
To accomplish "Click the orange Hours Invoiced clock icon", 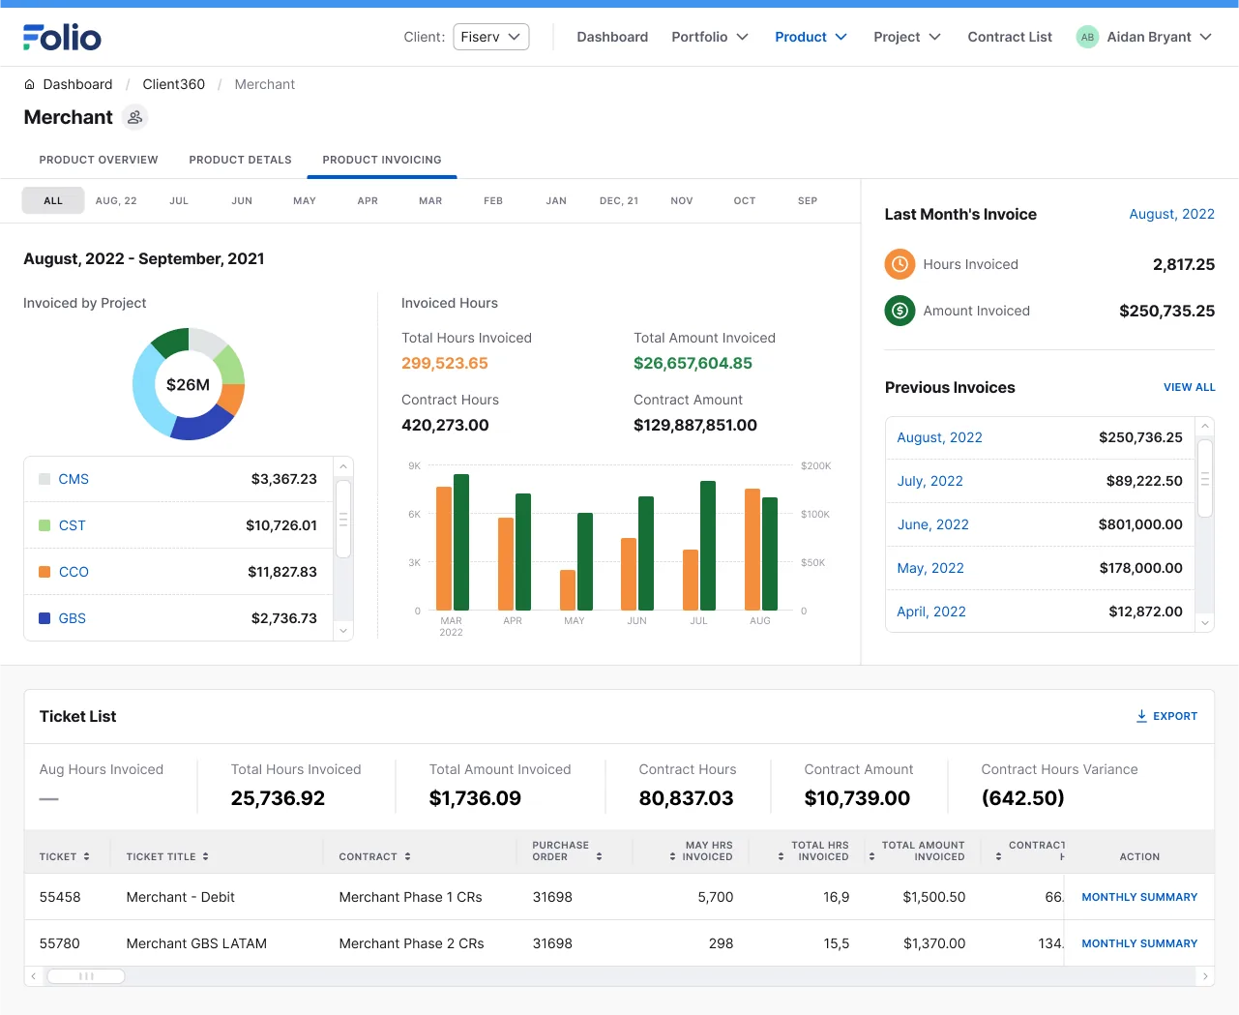I will point(900,264).
